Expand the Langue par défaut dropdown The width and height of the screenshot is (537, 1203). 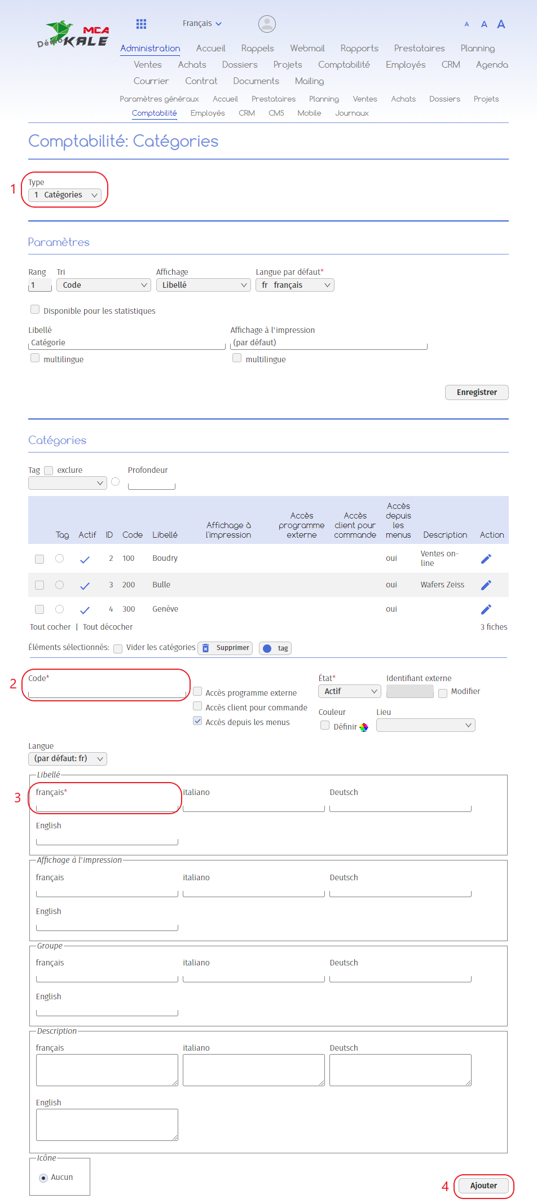click(x=294, y=286)
